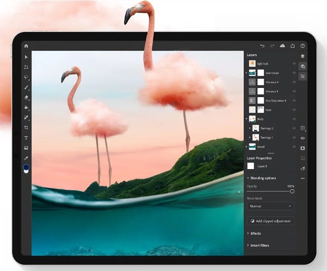This screenshot has height=271, width=327.
Task: Select the Eyedropper tool
Action: pos(26,158)
